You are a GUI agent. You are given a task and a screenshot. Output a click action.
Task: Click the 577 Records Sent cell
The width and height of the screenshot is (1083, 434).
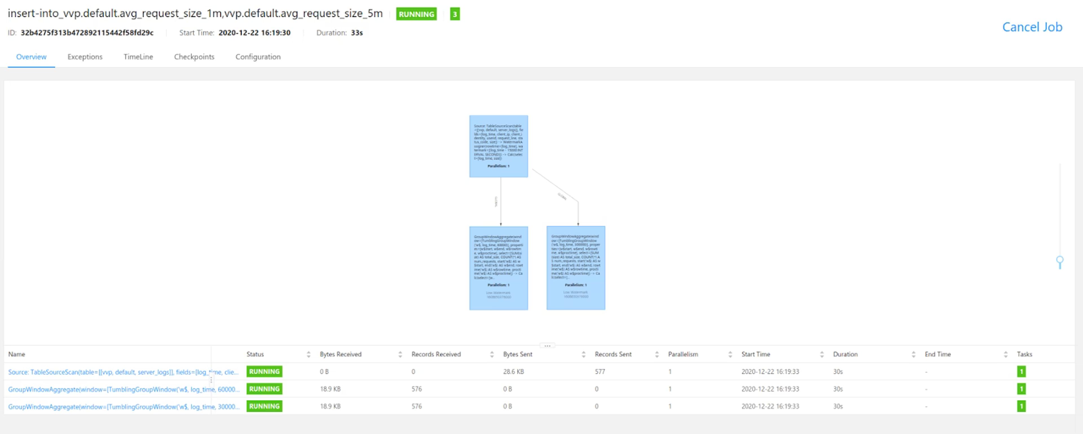point(600,371)
